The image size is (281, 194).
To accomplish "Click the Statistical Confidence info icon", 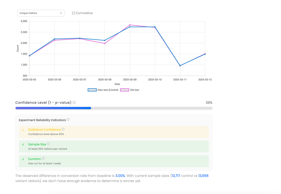I will click(x=63, y=129).
